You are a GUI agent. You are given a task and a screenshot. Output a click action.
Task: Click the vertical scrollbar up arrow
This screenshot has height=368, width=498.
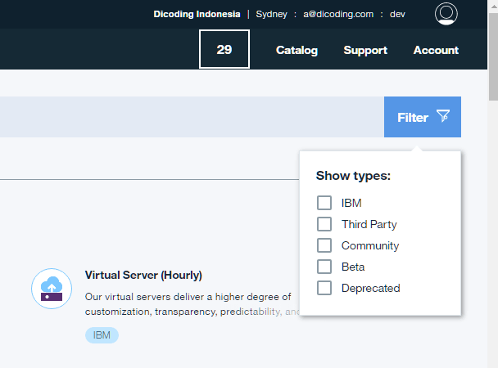click(492, 6)
